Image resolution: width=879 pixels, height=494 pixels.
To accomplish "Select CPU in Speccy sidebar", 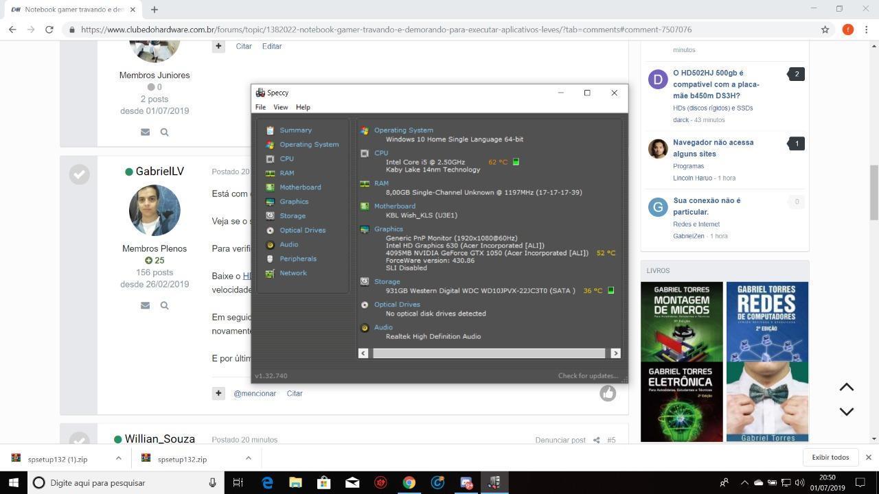I will click(x=286, y=158).
